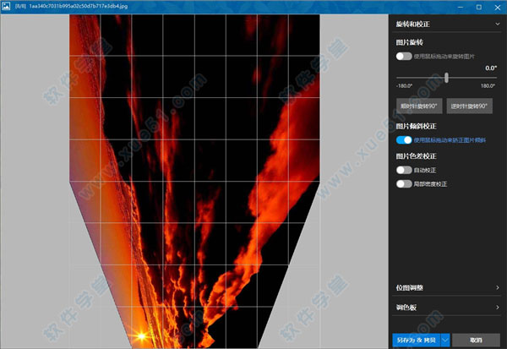The width and height of the screenshot is (507, 349).
Task: Click 顺时针旋转90° button
Action: click(x=417, y=108)
